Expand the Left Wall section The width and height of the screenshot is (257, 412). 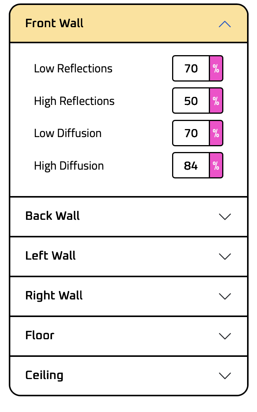(225, 256)
